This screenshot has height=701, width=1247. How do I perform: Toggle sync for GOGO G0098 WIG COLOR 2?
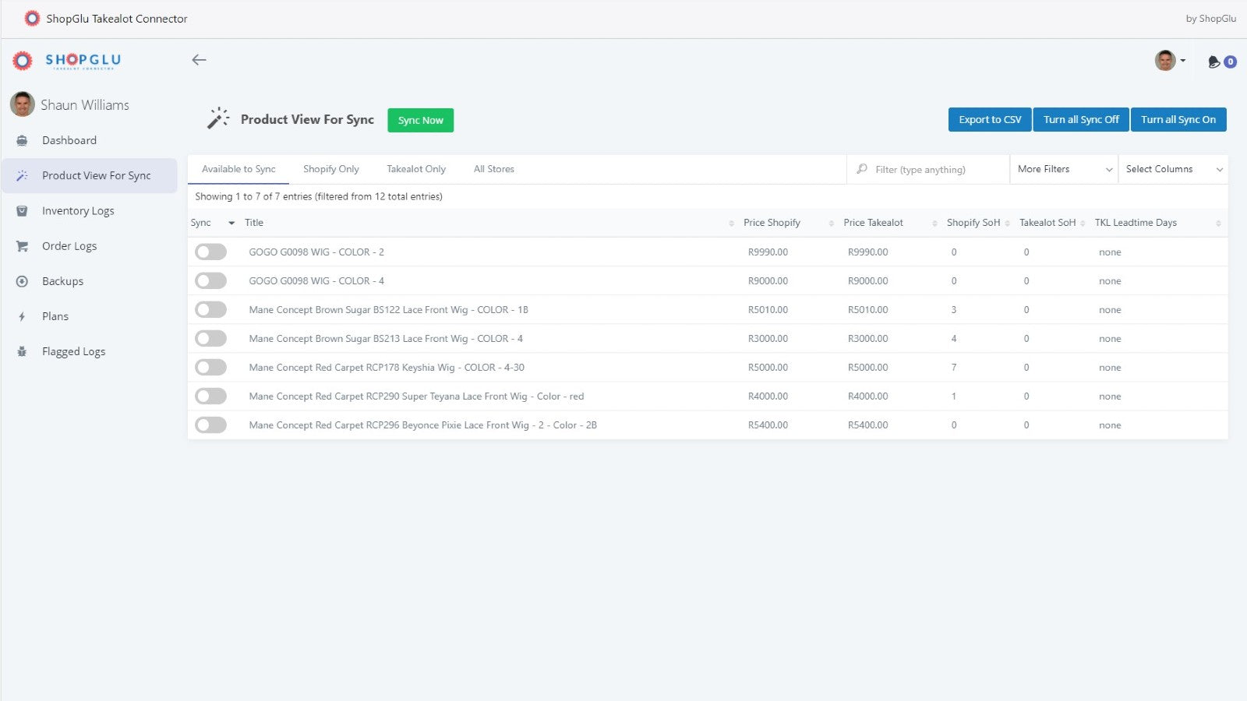[x=210, y=252]
